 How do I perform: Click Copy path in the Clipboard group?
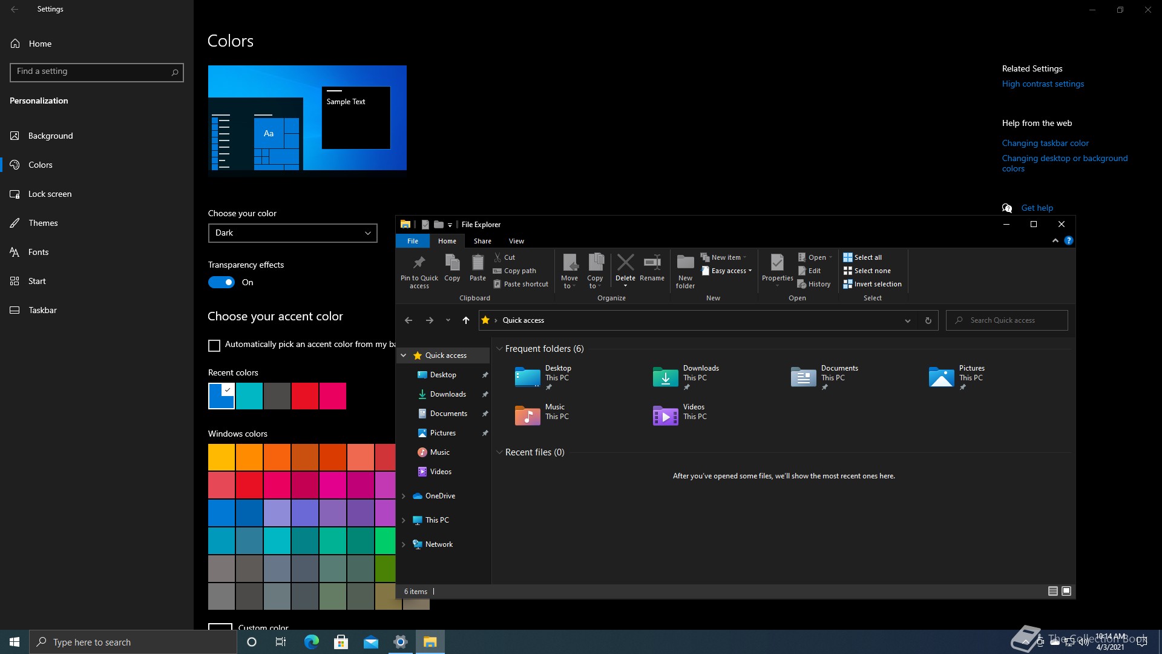click(x=514, y=271)
